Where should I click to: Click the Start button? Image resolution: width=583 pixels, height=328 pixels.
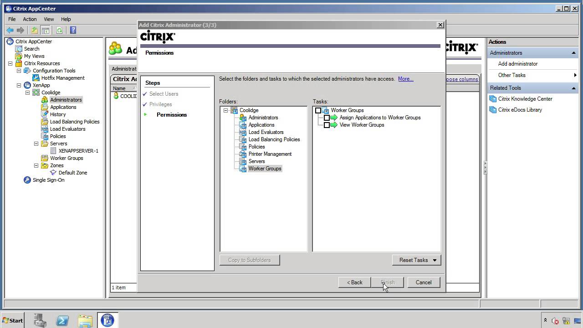tap(13, 320)
